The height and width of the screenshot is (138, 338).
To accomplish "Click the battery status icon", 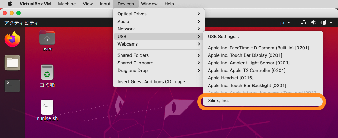I will (324, 22).
